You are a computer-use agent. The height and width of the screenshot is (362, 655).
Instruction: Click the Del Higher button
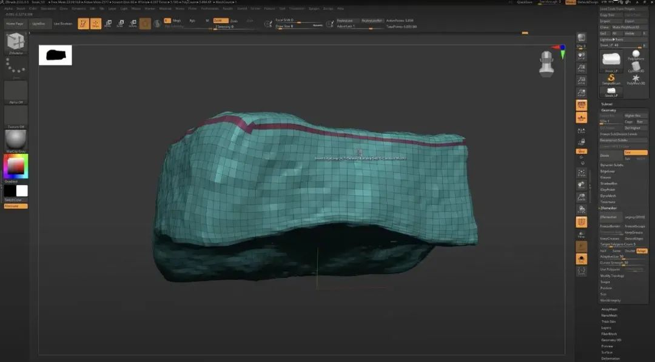pyautogui.click(x=636, y=128)
